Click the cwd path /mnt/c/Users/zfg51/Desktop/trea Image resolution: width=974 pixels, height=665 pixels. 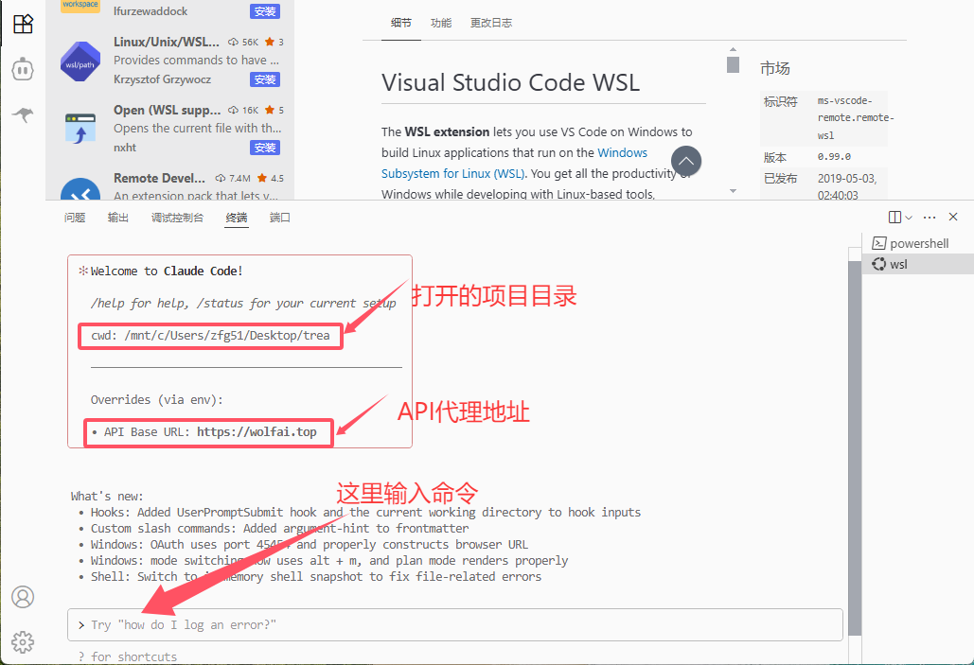coord(227,335)
